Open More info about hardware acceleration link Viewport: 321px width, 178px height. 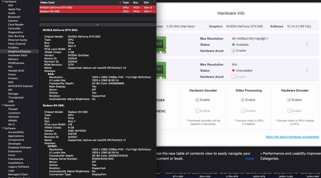pyautogui.click(x=292, y=137)
